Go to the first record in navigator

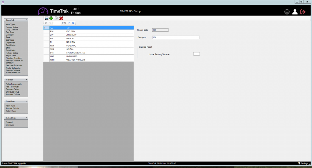[x=46, y=23]
